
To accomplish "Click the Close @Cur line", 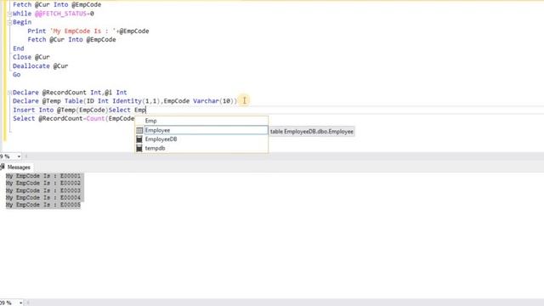I will coord(31,57).
